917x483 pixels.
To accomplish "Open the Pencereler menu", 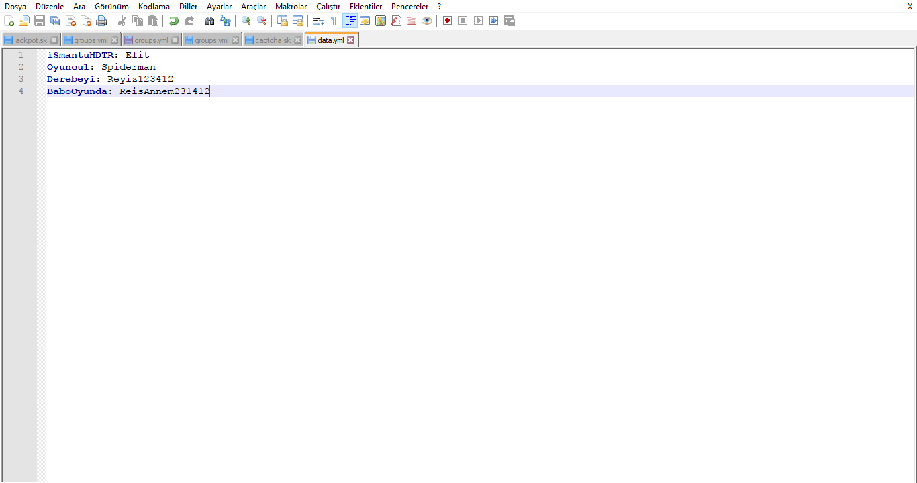I will 409,7.
